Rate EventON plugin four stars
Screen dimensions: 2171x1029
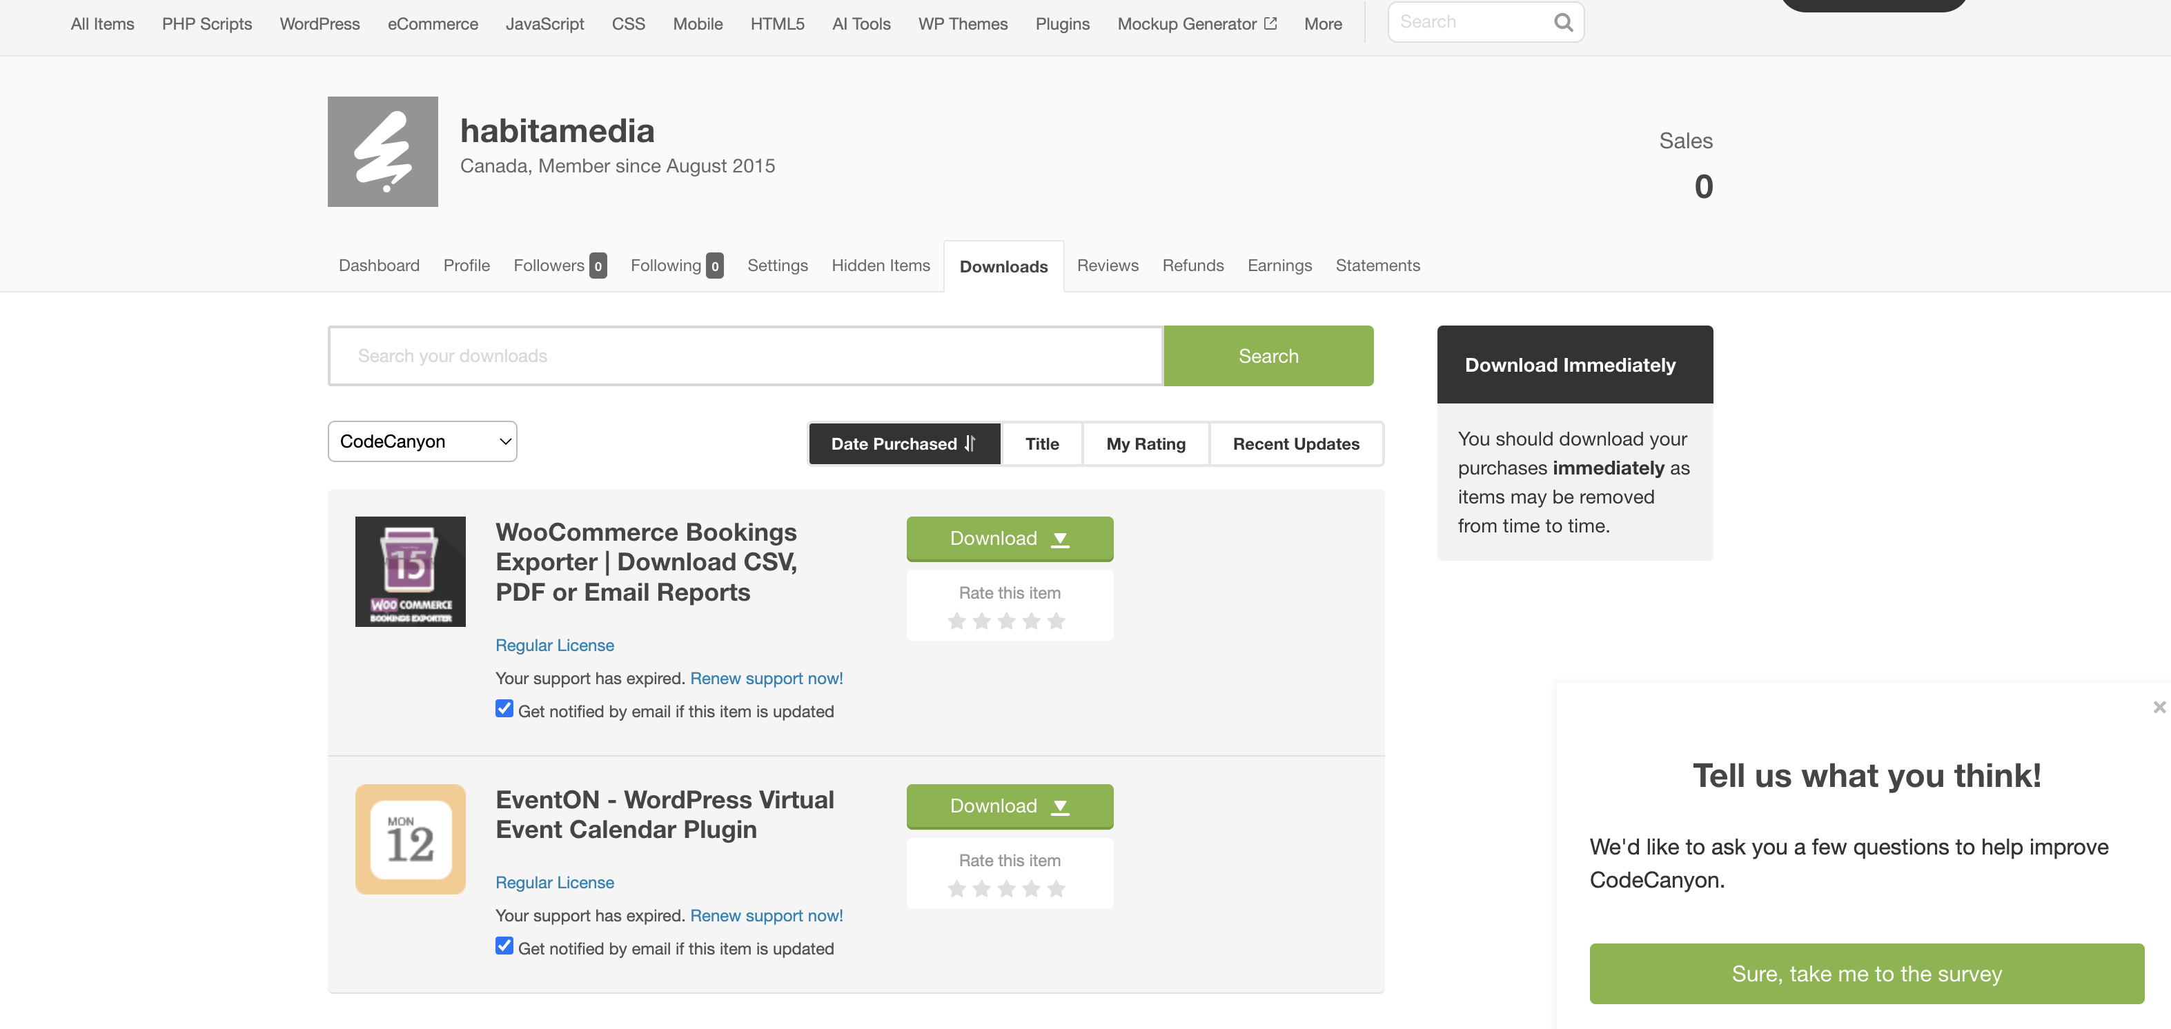(1032, 889)
